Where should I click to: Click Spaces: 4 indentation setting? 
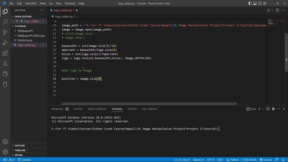[198, 160]
